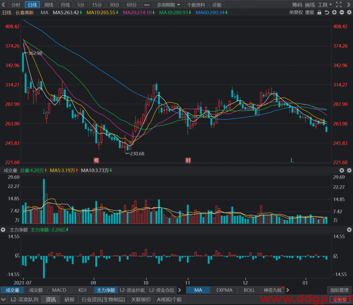Switch sub-indicator to MACD
The image size is (353, 305).
point(59,290)
